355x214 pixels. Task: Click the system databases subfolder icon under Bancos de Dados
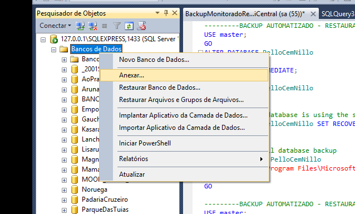pos(74,60)
